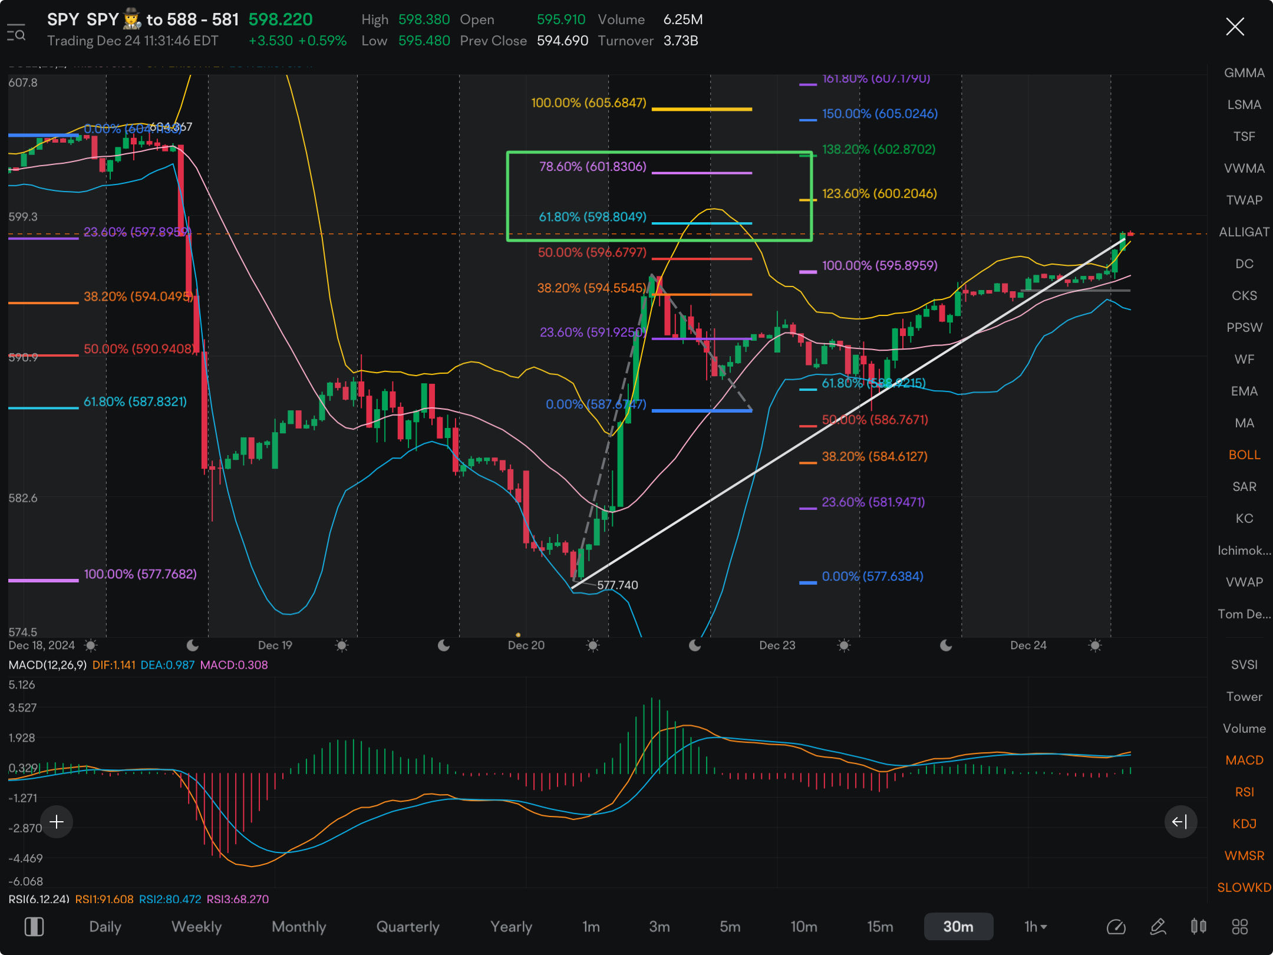Select the 38.20% (584.6127) Fibonacci label
This screenshot has width=1273, height=955.
click(x=875, y=456)
